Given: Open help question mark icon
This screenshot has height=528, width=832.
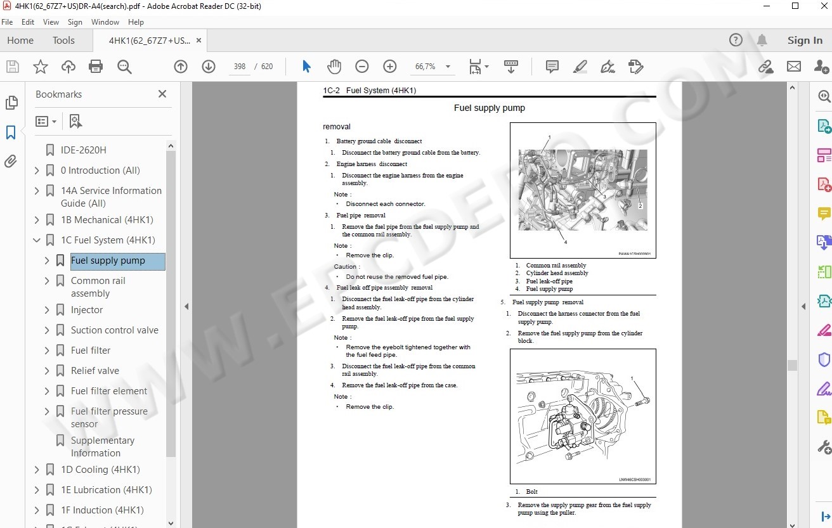Looking at the screenshot, I should tap(736, 40).
